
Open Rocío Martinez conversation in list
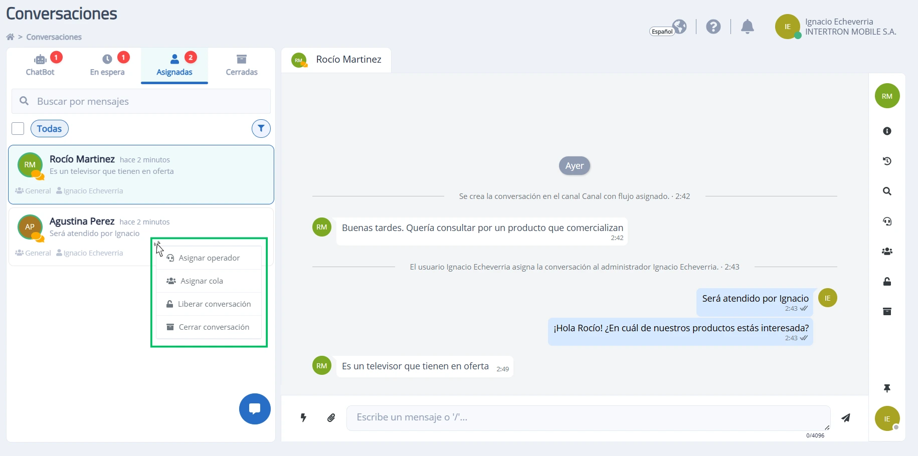(141, 174)
